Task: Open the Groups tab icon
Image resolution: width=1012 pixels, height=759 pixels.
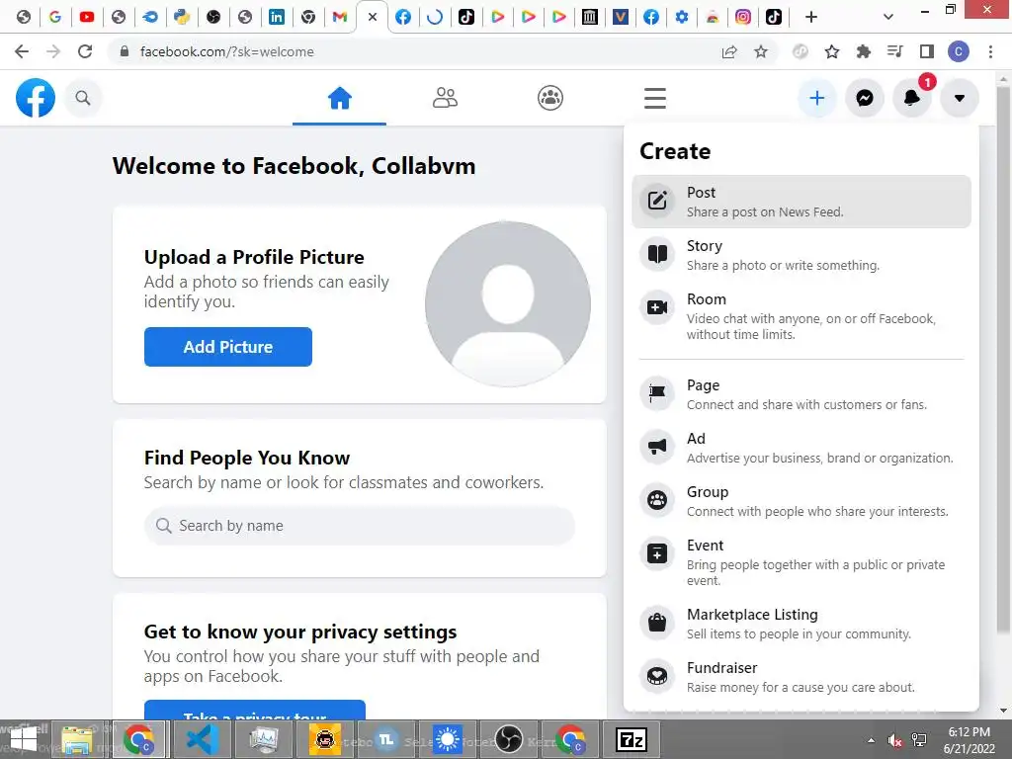Action: 549,98
